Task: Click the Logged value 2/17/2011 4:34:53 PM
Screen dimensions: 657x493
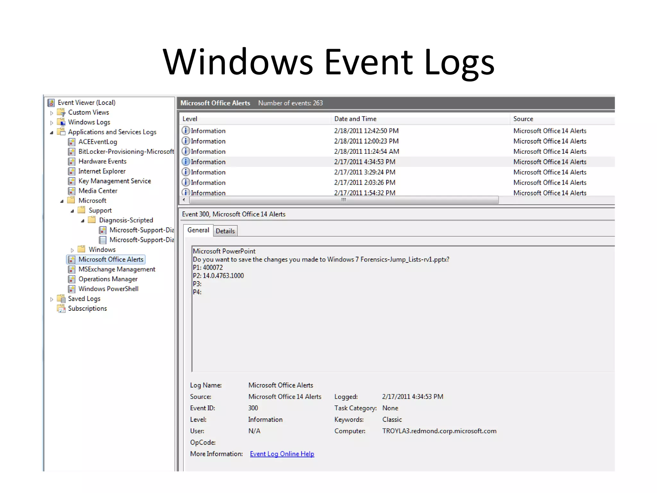Action: point(413,397)
